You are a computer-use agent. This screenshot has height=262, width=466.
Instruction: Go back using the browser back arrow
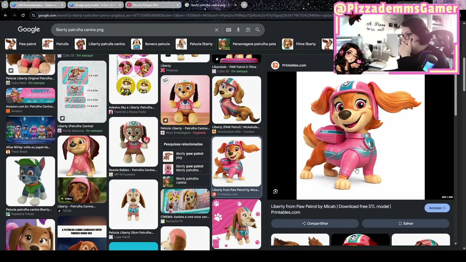point(5,15)
